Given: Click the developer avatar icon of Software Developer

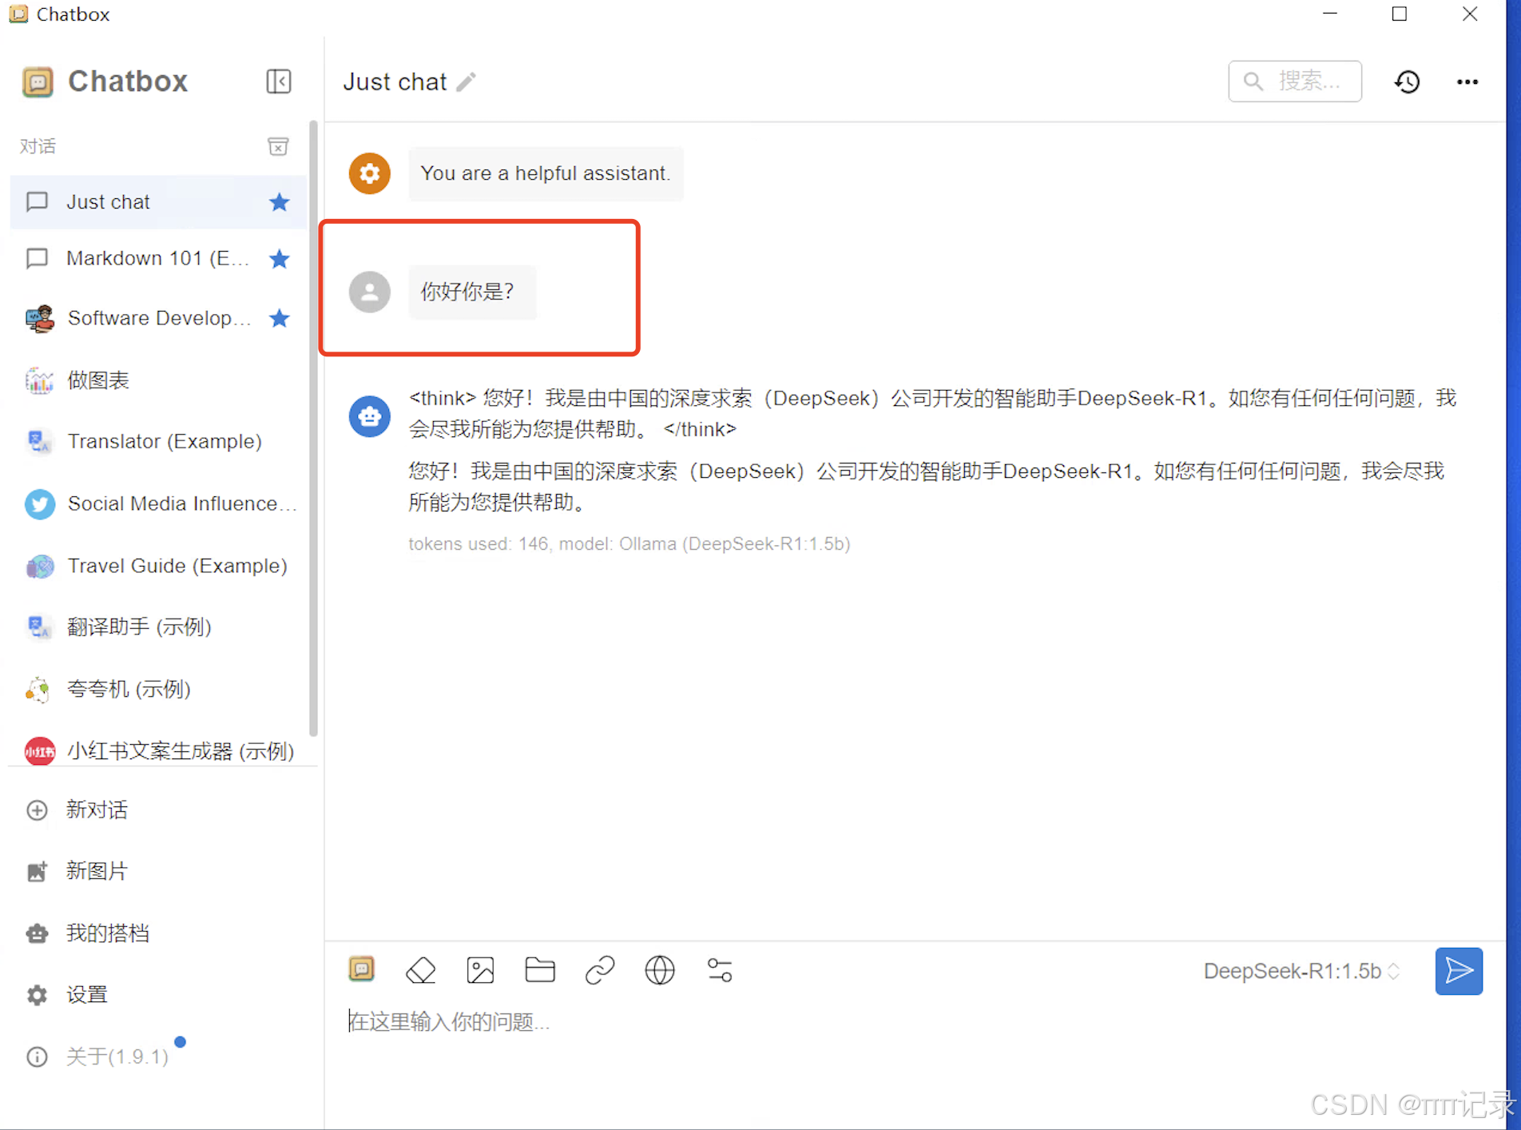Looking at the screenshot, I should tap(40, 318).
